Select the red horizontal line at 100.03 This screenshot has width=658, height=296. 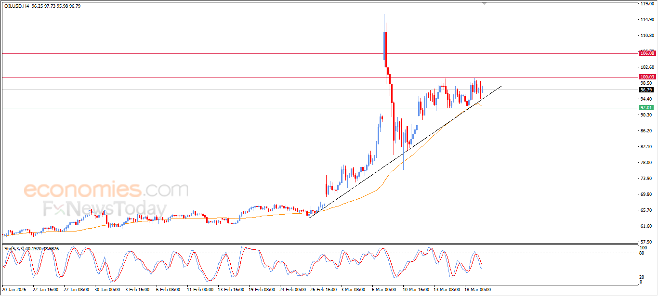click(319, 77)
